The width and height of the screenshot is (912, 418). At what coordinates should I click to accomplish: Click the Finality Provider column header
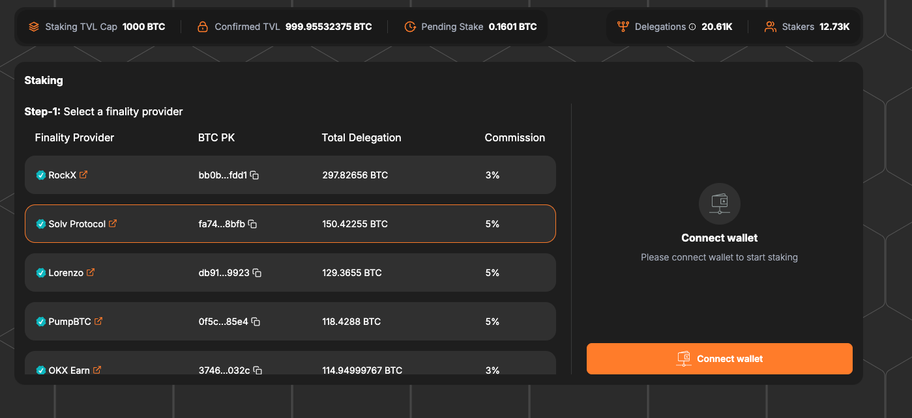pos(74,137)
